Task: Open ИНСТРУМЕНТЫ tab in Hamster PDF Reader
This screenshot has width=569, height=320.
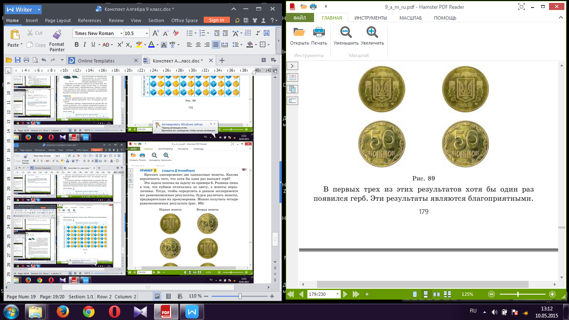Action: [x=371, y=18]
